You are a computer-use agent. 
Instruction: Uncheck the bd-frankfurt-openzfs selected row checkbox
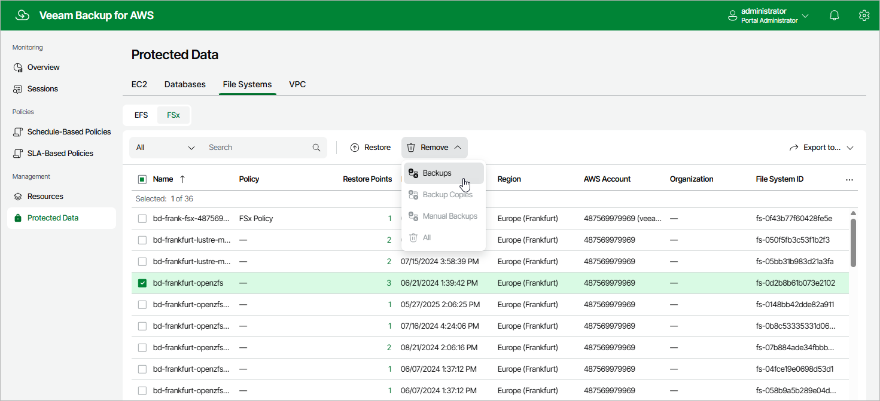(142, 283)
